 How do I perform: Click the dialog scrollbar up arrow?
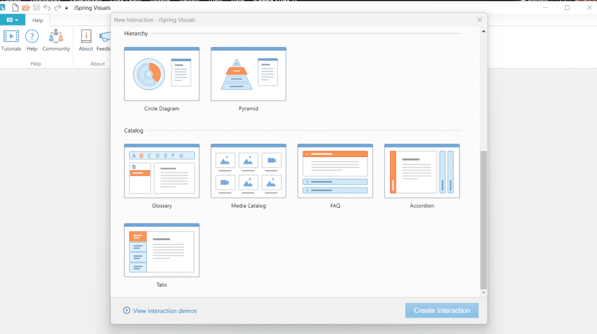click(483, 31)
